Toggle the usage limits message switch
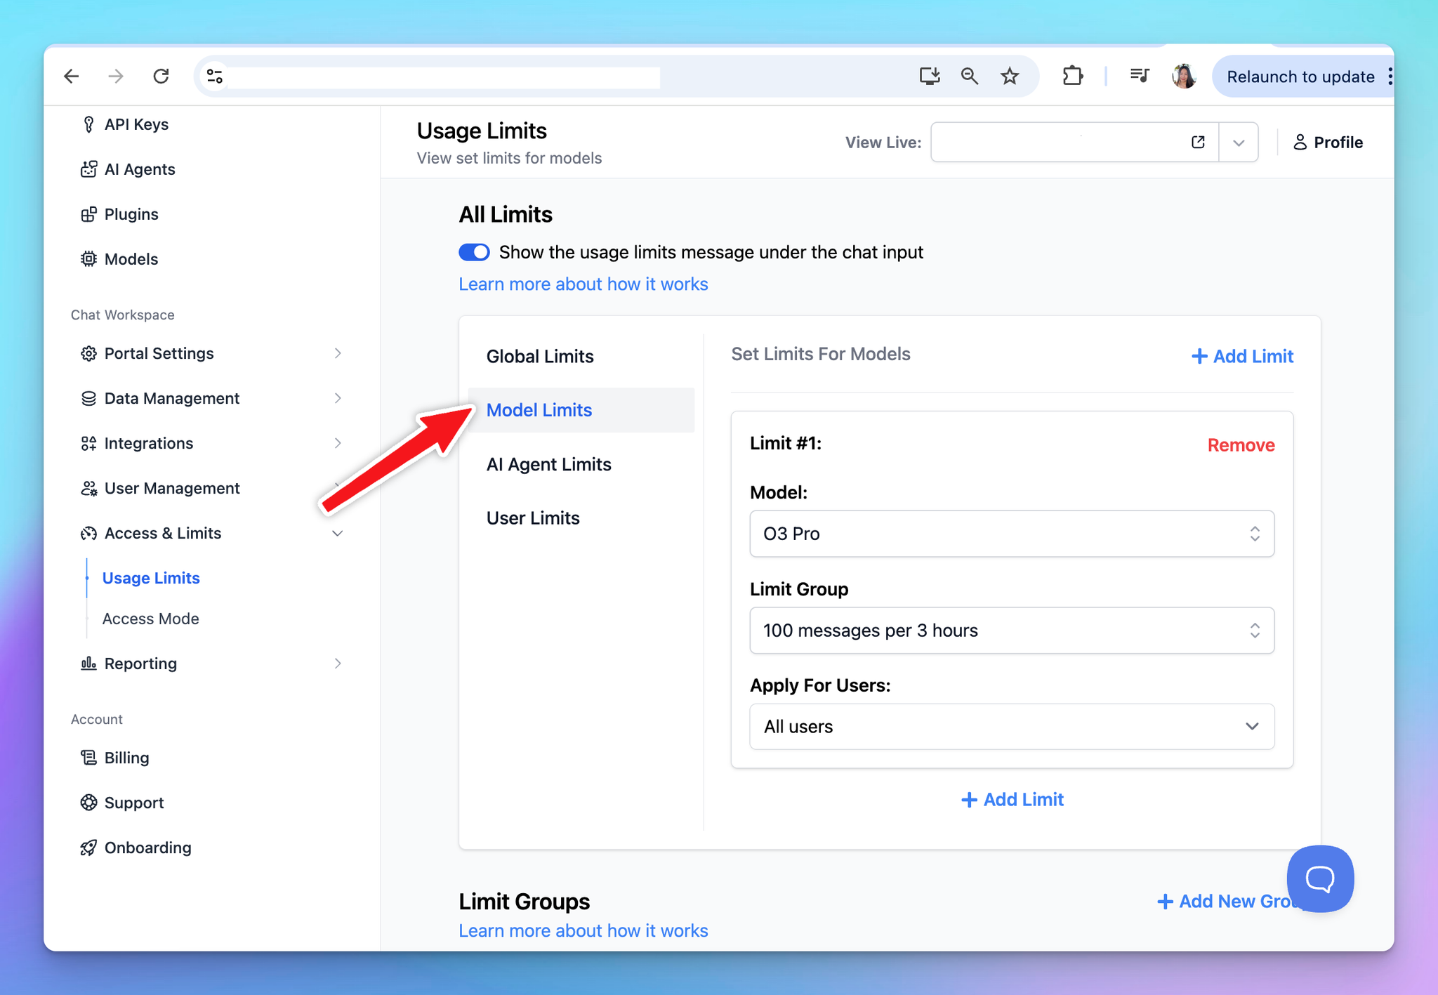This screenshot has height=995, width=1438. click(474, 252)
